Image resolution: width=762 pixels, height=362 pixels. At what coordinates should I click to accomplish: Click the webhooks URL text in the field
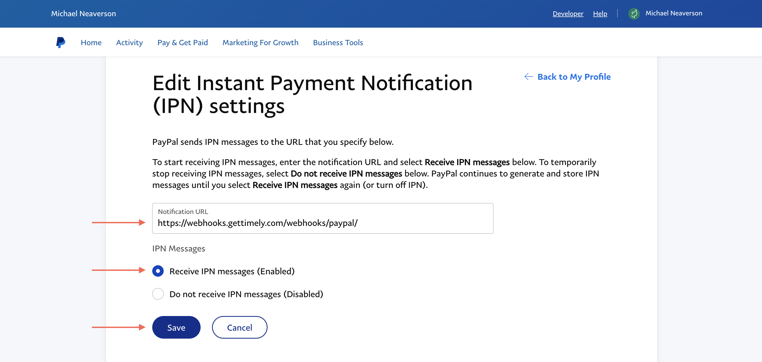pos(257,223)
